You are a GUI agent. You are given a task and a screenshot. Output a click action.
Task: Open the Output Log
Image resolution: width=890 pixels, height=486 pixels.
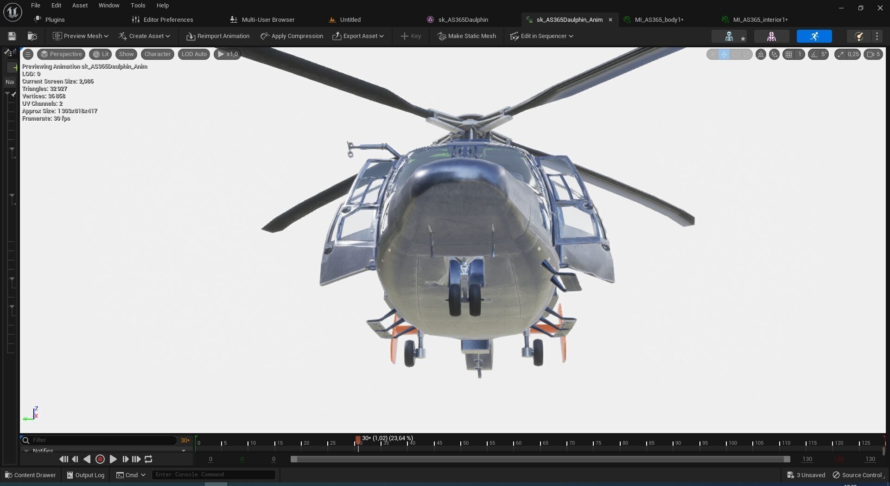86,475
